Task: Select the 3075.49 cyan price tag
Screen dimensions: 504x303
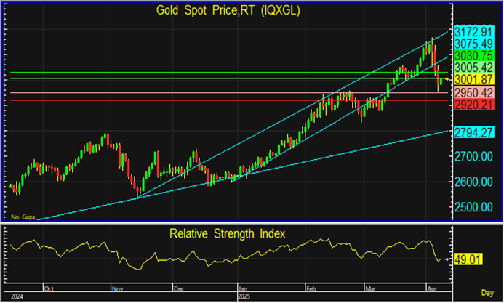Action: click(473, 44)
